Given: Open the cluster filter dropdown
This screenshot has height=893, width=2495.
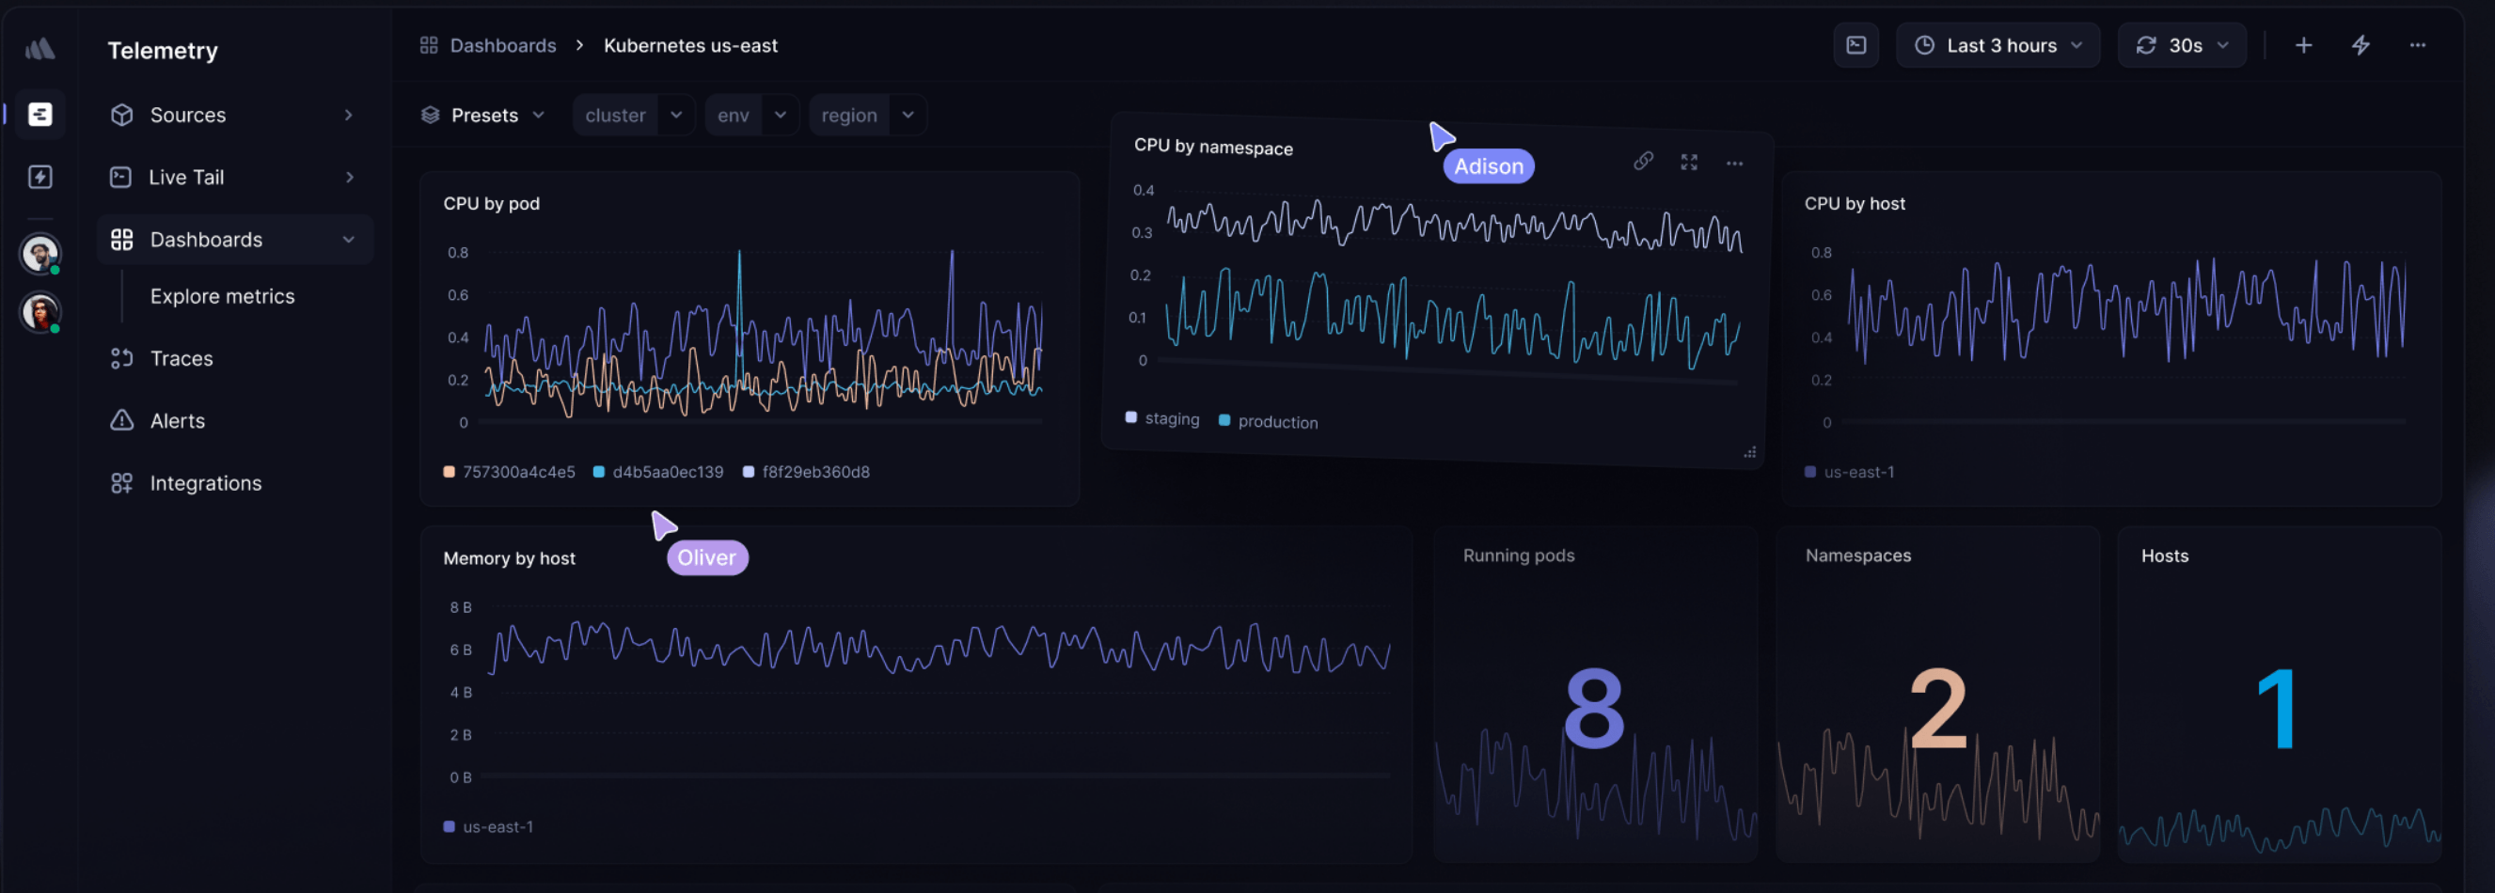Looking at the screenshot, I should point(634,116).
